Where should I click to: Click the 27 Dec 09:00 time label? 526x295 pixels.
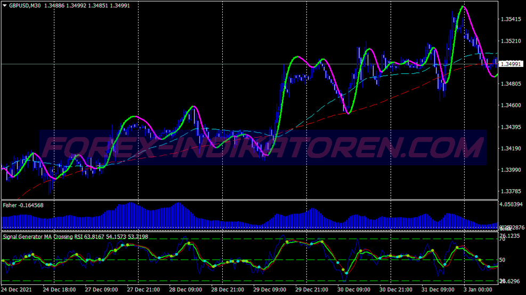101,290
